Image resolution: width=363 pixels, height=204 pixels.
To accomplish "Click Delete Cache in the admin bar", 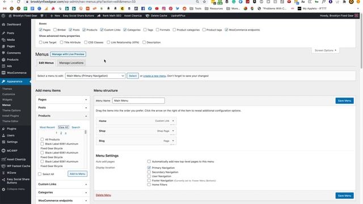I will (x=157, y=16).
